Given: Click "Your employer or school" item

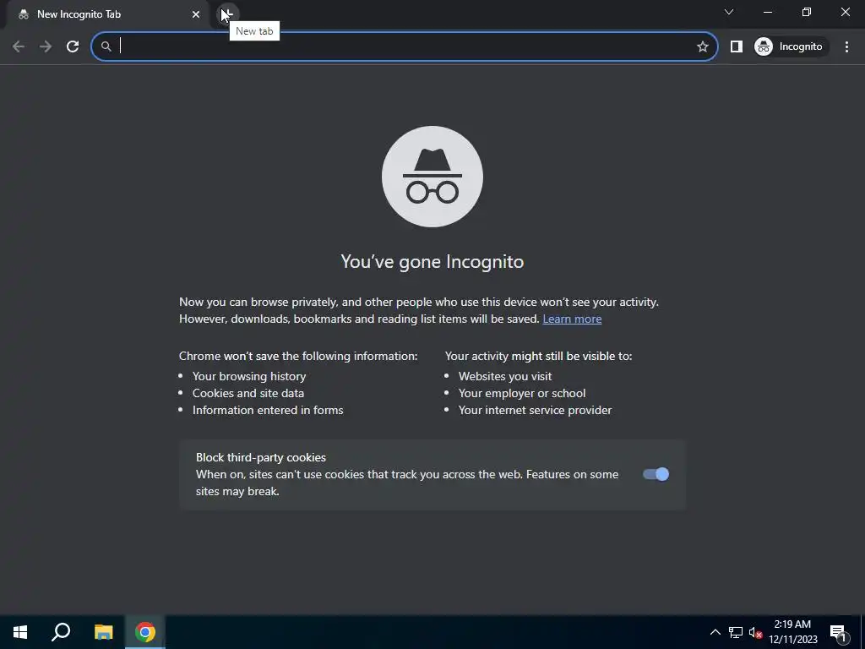Looking at the screenshot, I should tap(522, 394).
